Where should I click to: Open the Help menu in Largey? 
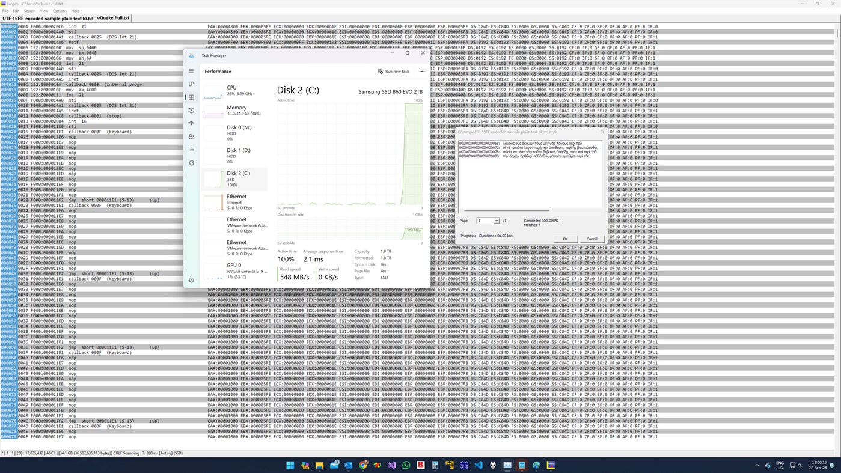(x=75, y=11)
